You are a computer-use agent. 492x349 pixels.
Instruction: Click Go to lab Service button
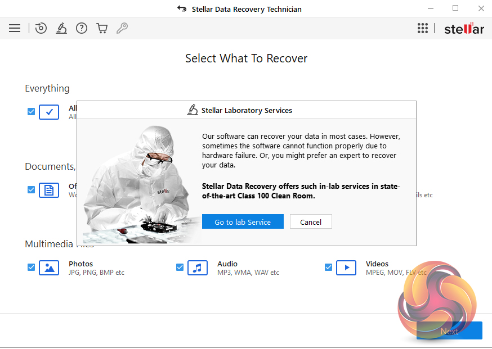(243, 222)
